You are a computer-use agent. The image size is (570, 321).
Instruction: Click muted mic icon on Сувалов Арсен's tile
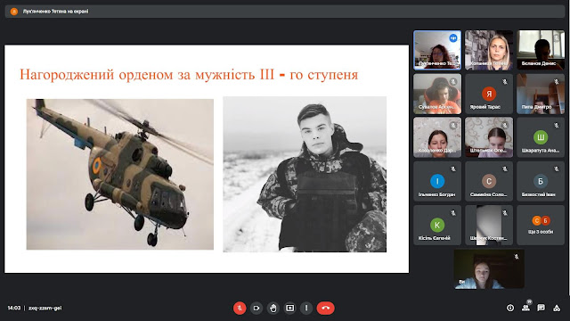(x=453, y=82)
